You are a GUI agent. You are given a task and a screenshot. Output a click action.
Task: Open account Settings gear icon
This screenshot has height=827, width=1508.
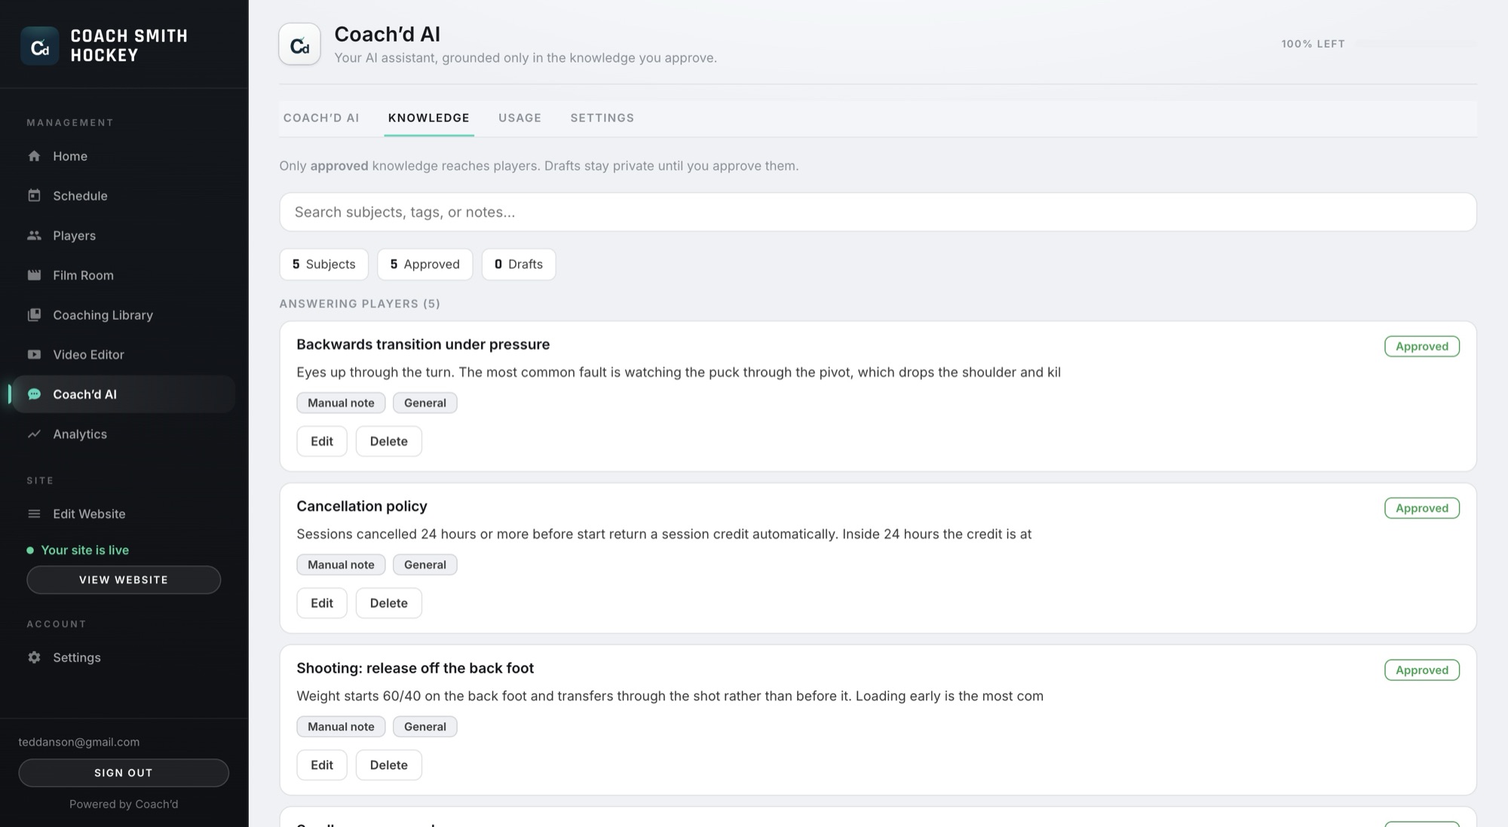click(x=34, y=657)
